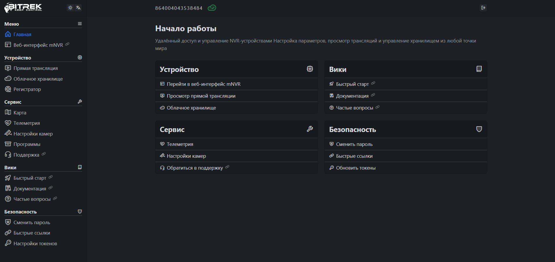Click the green cloud connection status icon
The image size is (555, 262).
(212, 8)
